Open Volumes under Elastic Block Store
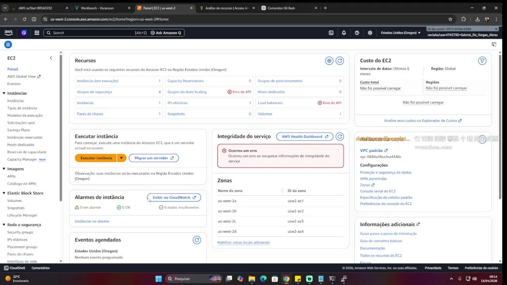 (14, 201)
